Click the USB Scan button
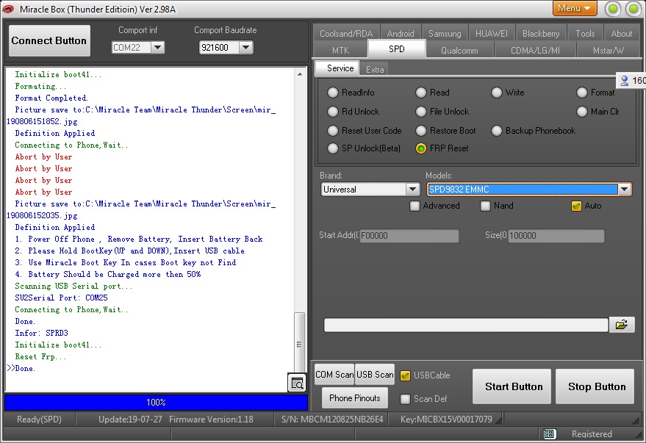646x443 pixels. pyautogui.click(x=375, y=374)
